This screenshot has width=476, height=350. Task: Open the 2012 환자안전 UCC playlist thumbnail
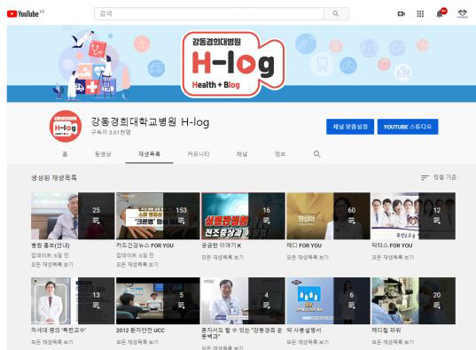coord(158,300)
